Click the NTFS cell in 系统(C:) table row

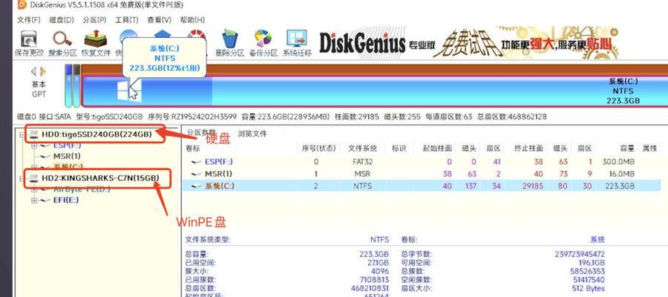(362, 186)
